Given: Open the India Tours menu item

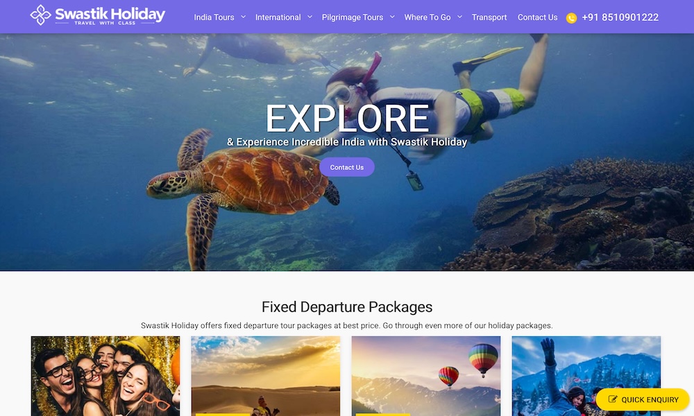Looking at the screenshot, I should tap(214, 17).
